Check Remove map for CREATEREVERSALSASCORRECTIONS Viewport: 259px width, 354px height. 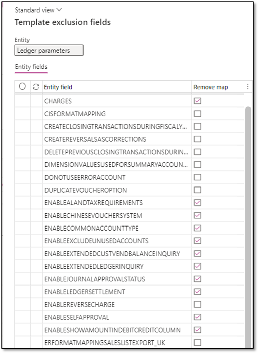point(198,139)
